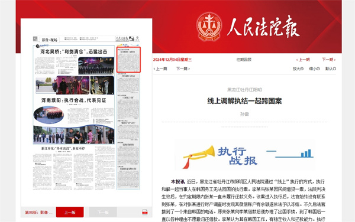The width and height of the screenshot is (355, 222).
Task: Click the date 2024年12月04日星期三
Action: coord(172,60)
